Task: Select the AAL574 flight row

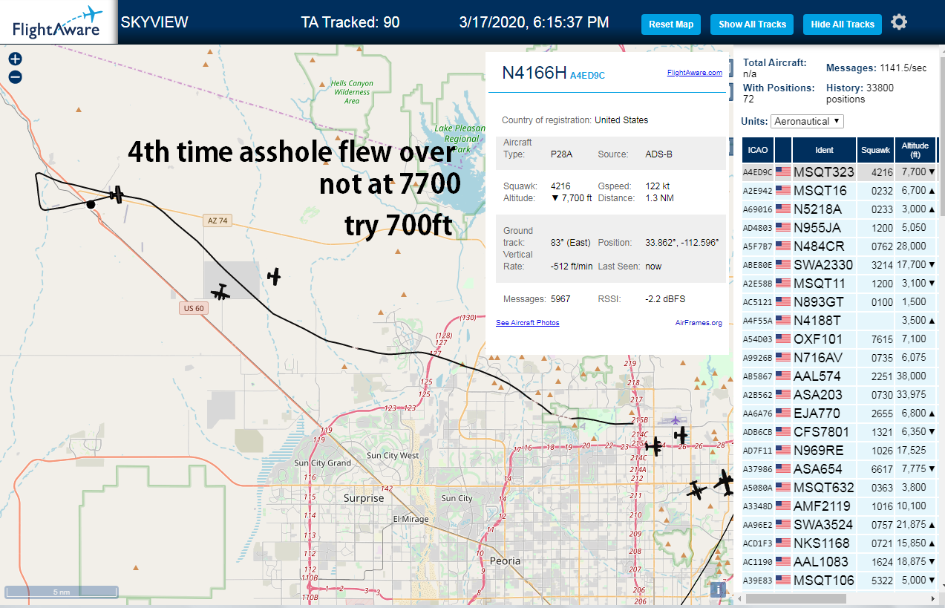Action: (x=839, y=376)
